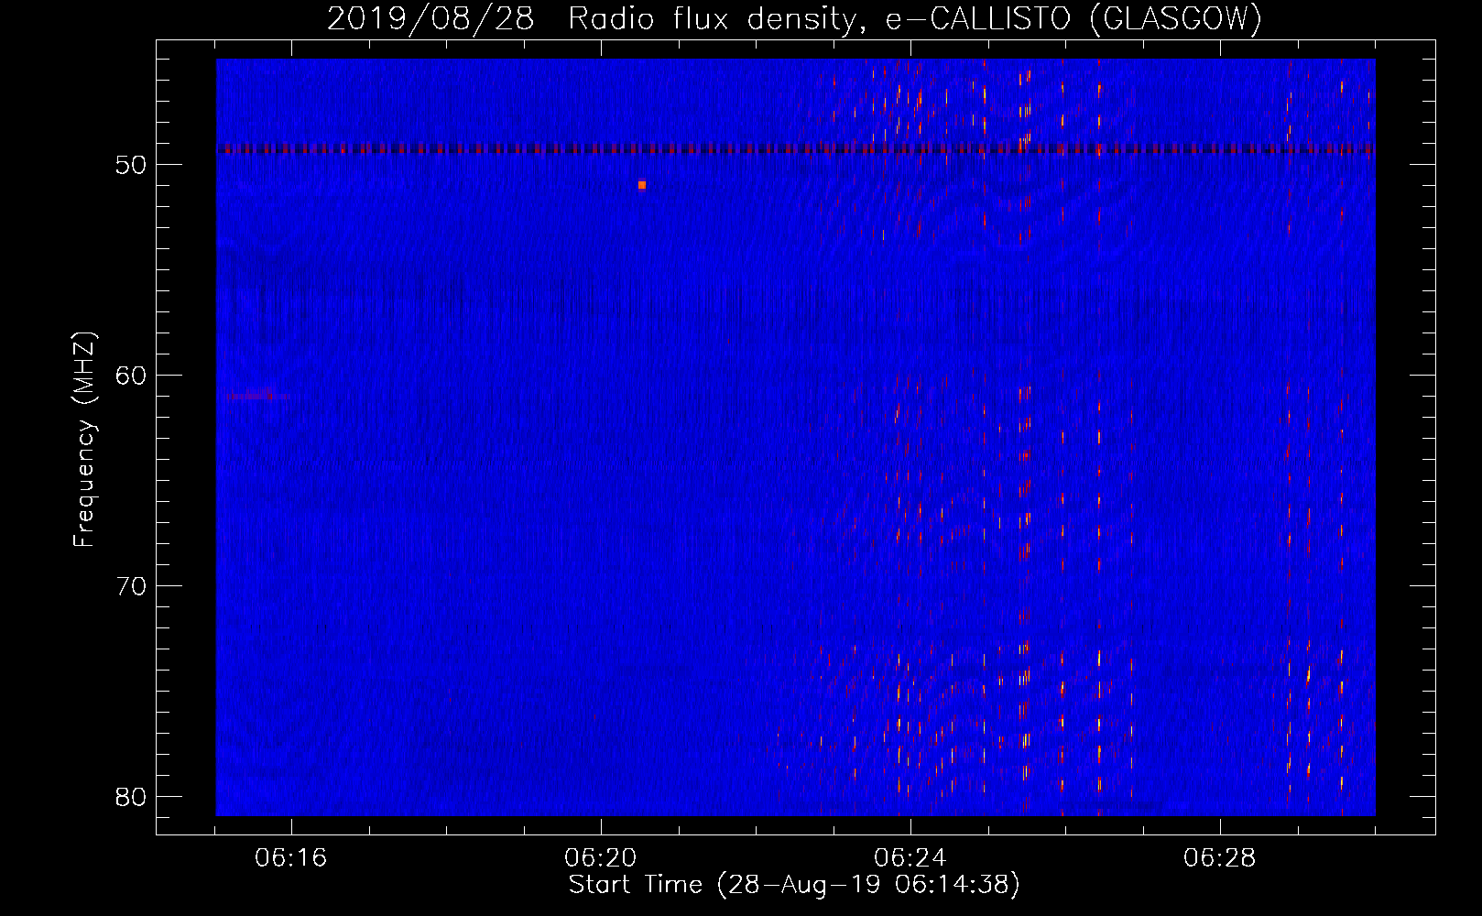Click the 60 frequency tick label
The width and height of the screenshot is (1482, 916).
point(132,376)
